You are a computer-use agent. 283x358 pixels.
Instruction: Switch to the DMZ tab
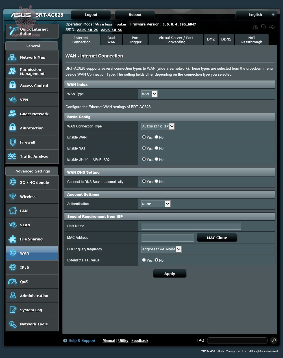click(x=211, y=40)
